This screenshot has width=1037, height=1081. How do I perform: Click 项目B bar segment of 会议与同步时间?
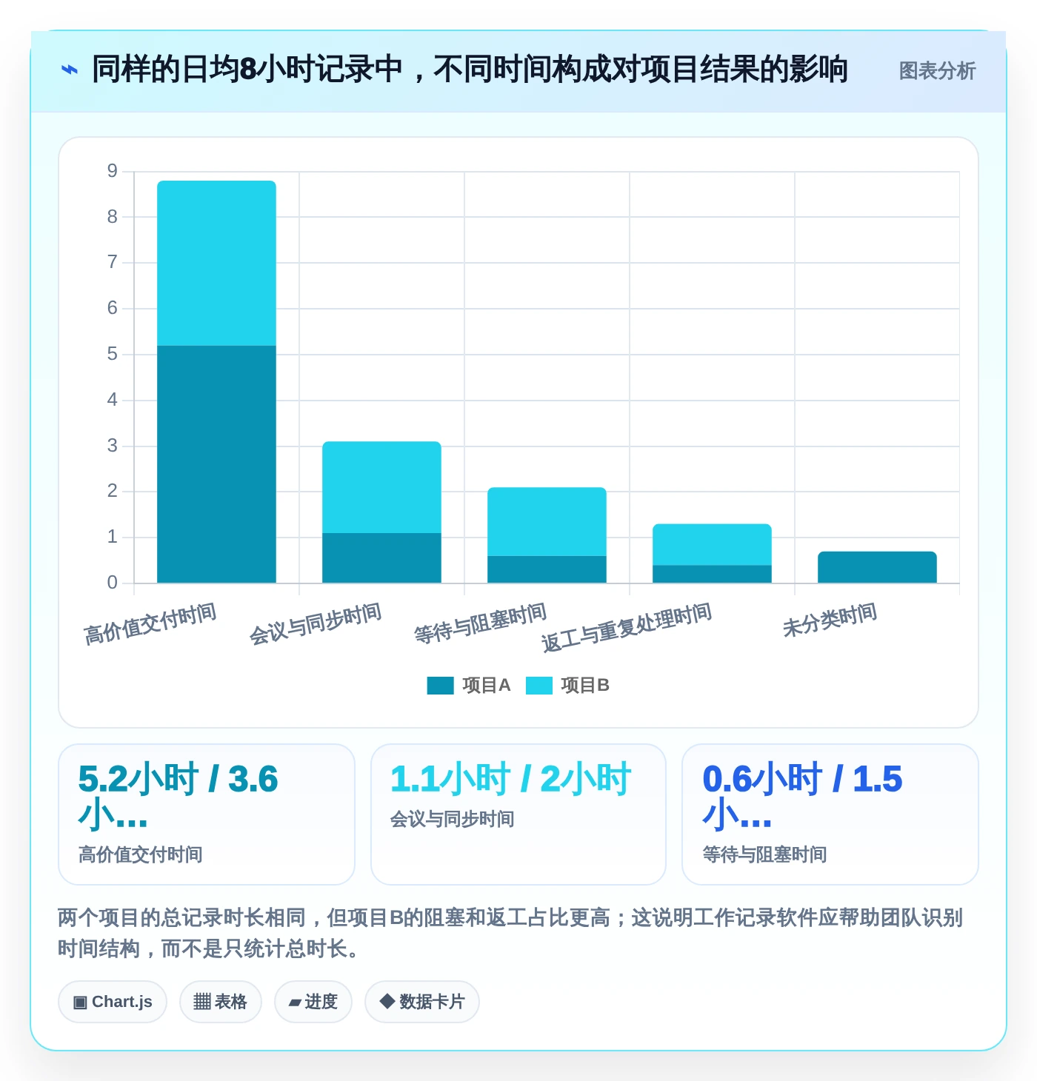381,487
